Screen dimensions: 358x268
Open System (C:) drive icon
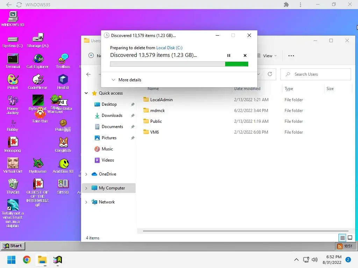tap(13, 42)
